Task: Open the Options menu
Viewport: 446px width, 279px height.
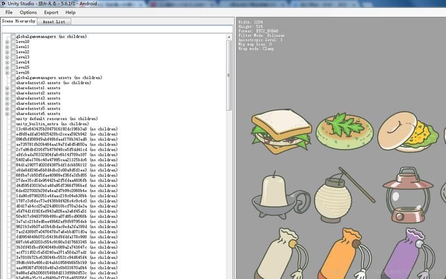Action: pyautogui.click(x=28, y=12)
